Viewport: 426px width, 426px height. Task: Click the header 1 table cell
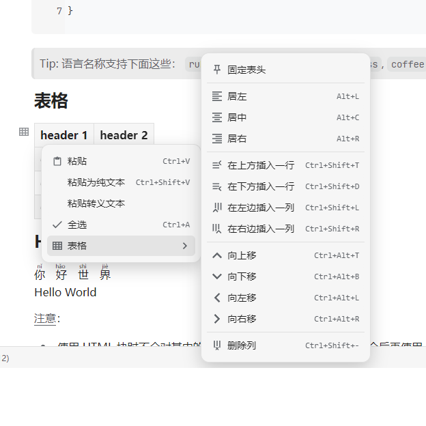(x=64, y=135)
